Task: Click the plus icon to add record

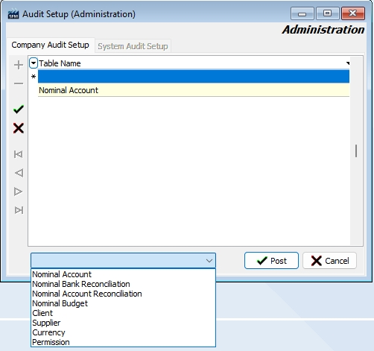Action: coord(19,65)
